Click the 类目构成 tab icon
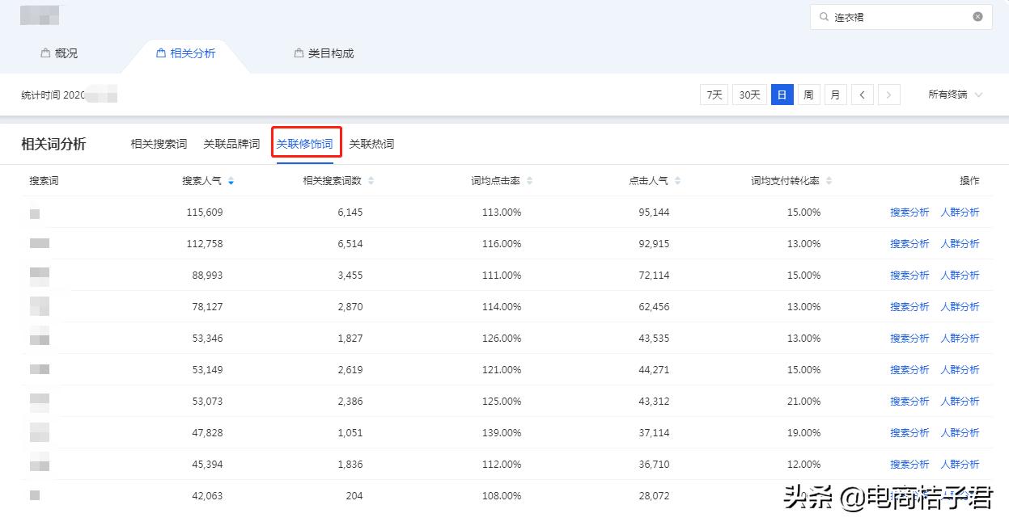Image resolution: width=1009 pixels, height=526 pixels. click(x=297, y=53)
